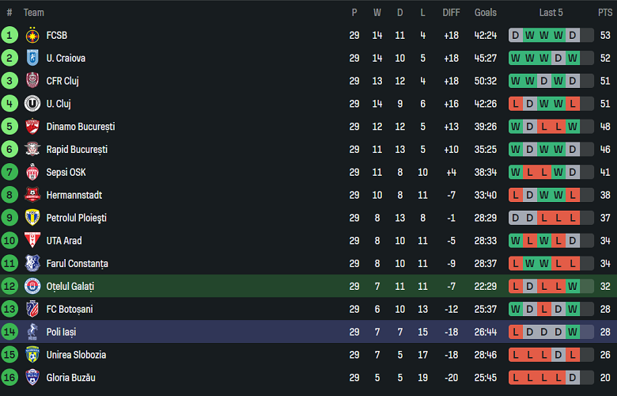Click the Last 5 column header
This screenshot has width=617, height=396.
tap(551, 13)
